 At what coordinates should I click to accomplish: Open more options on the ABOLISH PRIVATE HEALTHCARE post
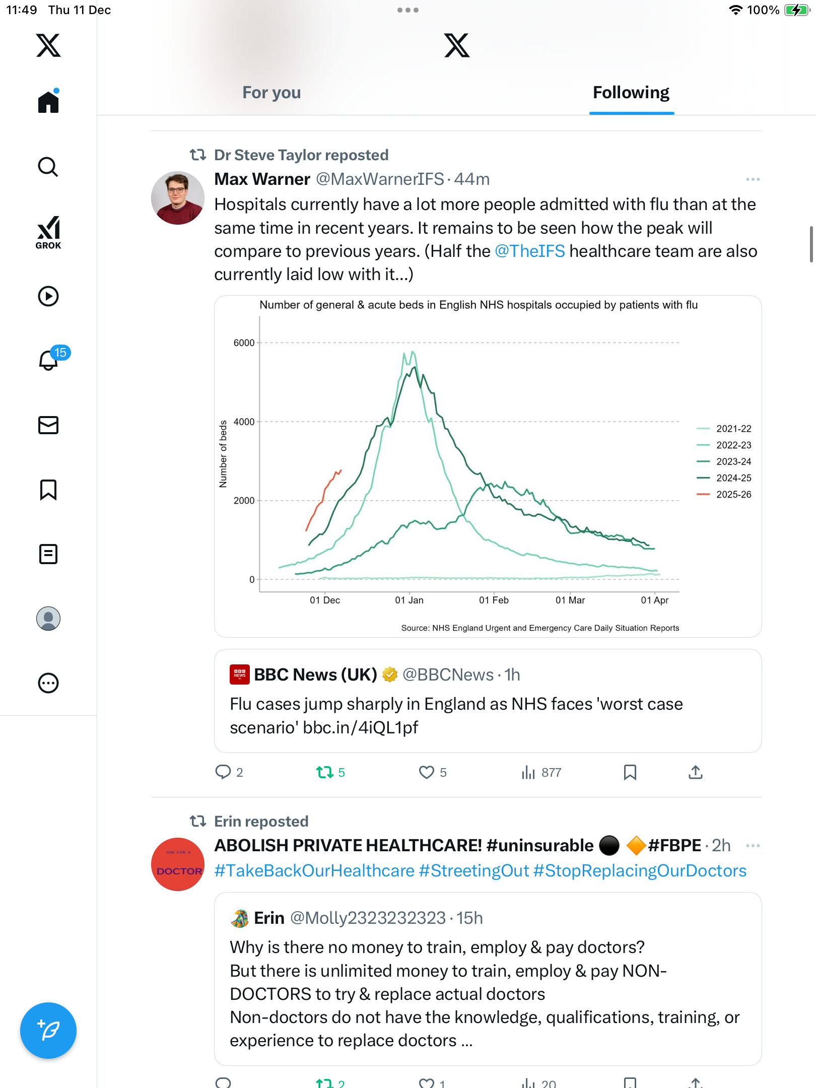click(753, 846)
